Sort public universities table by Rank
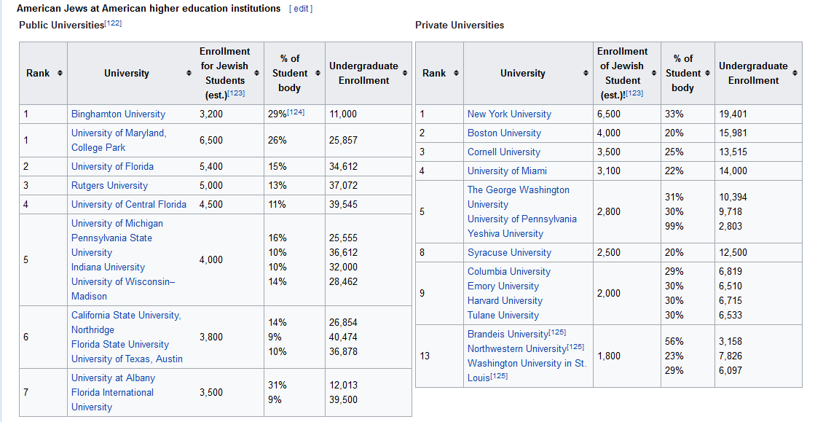This screenshot has height=422, width=815. coord(60,74)
